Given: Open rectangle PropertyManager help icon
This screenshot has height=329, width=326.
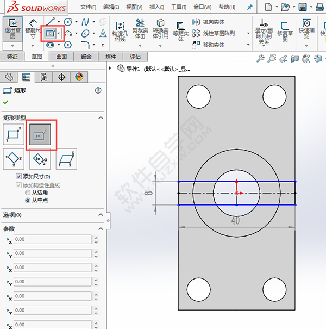Looking at the screenshot, I should pos(98,90).
